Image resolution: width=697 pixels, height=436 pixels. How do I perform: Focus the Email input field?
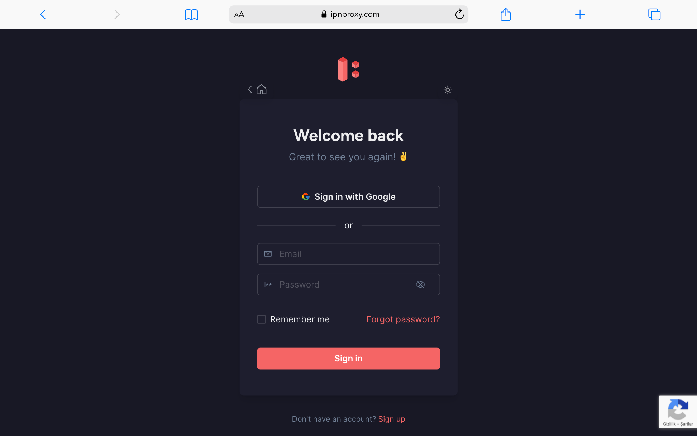348,254
